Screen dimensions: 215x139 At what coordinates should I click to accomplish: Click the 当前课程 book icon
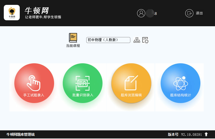[73, 38]
